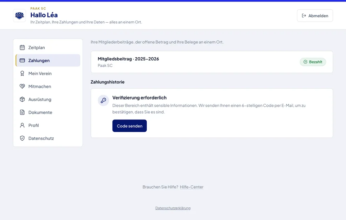Click the box icon beside Ausrüstung
This screenshot has height=220, width=346.
coord(22,100)
